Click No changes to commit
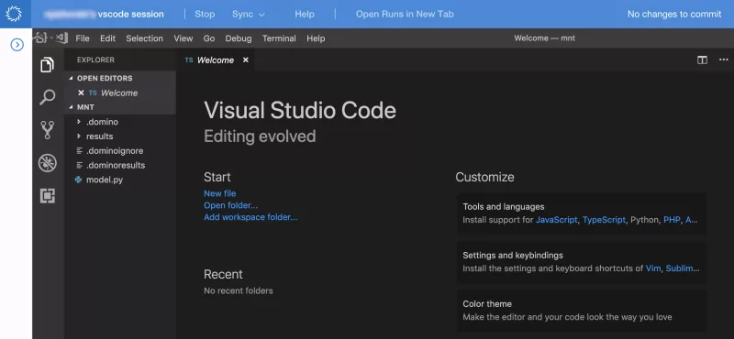Screen dimensions: 734x339 (674, 14)
